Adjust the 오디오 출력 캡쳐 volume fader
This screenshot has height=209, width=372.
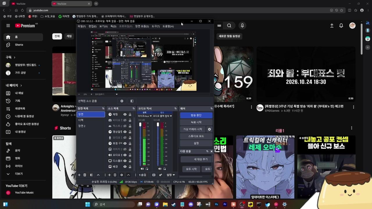[x=158, y=125]
